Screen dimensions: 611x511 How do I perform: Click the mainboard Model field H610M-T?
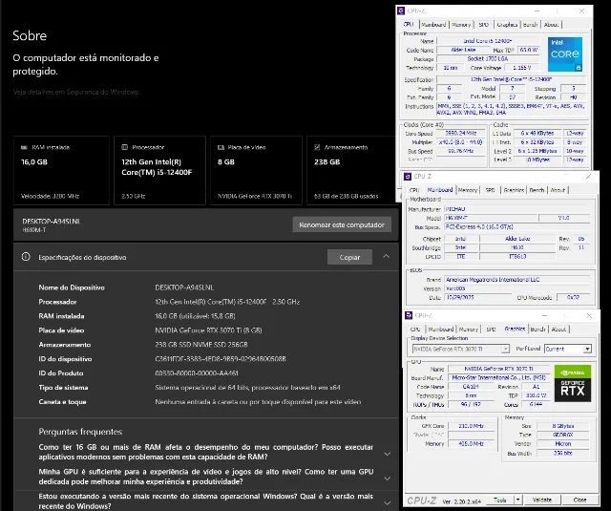(x=491, y=218)
